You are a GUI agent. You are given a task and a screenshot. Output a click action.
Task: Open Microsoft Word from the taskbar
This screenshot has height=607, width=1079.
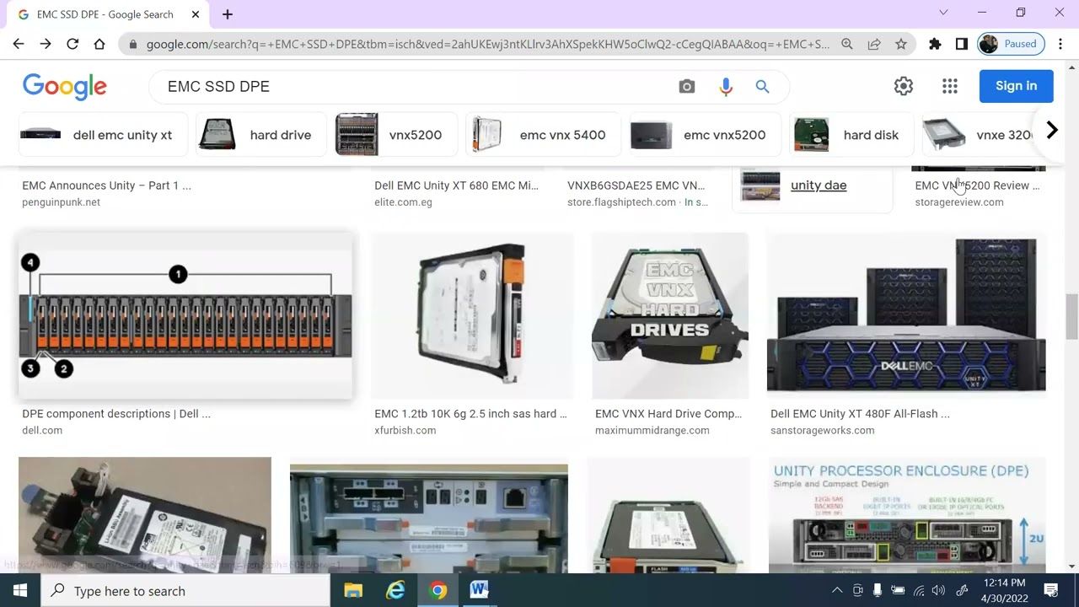[x=479, y=590]
